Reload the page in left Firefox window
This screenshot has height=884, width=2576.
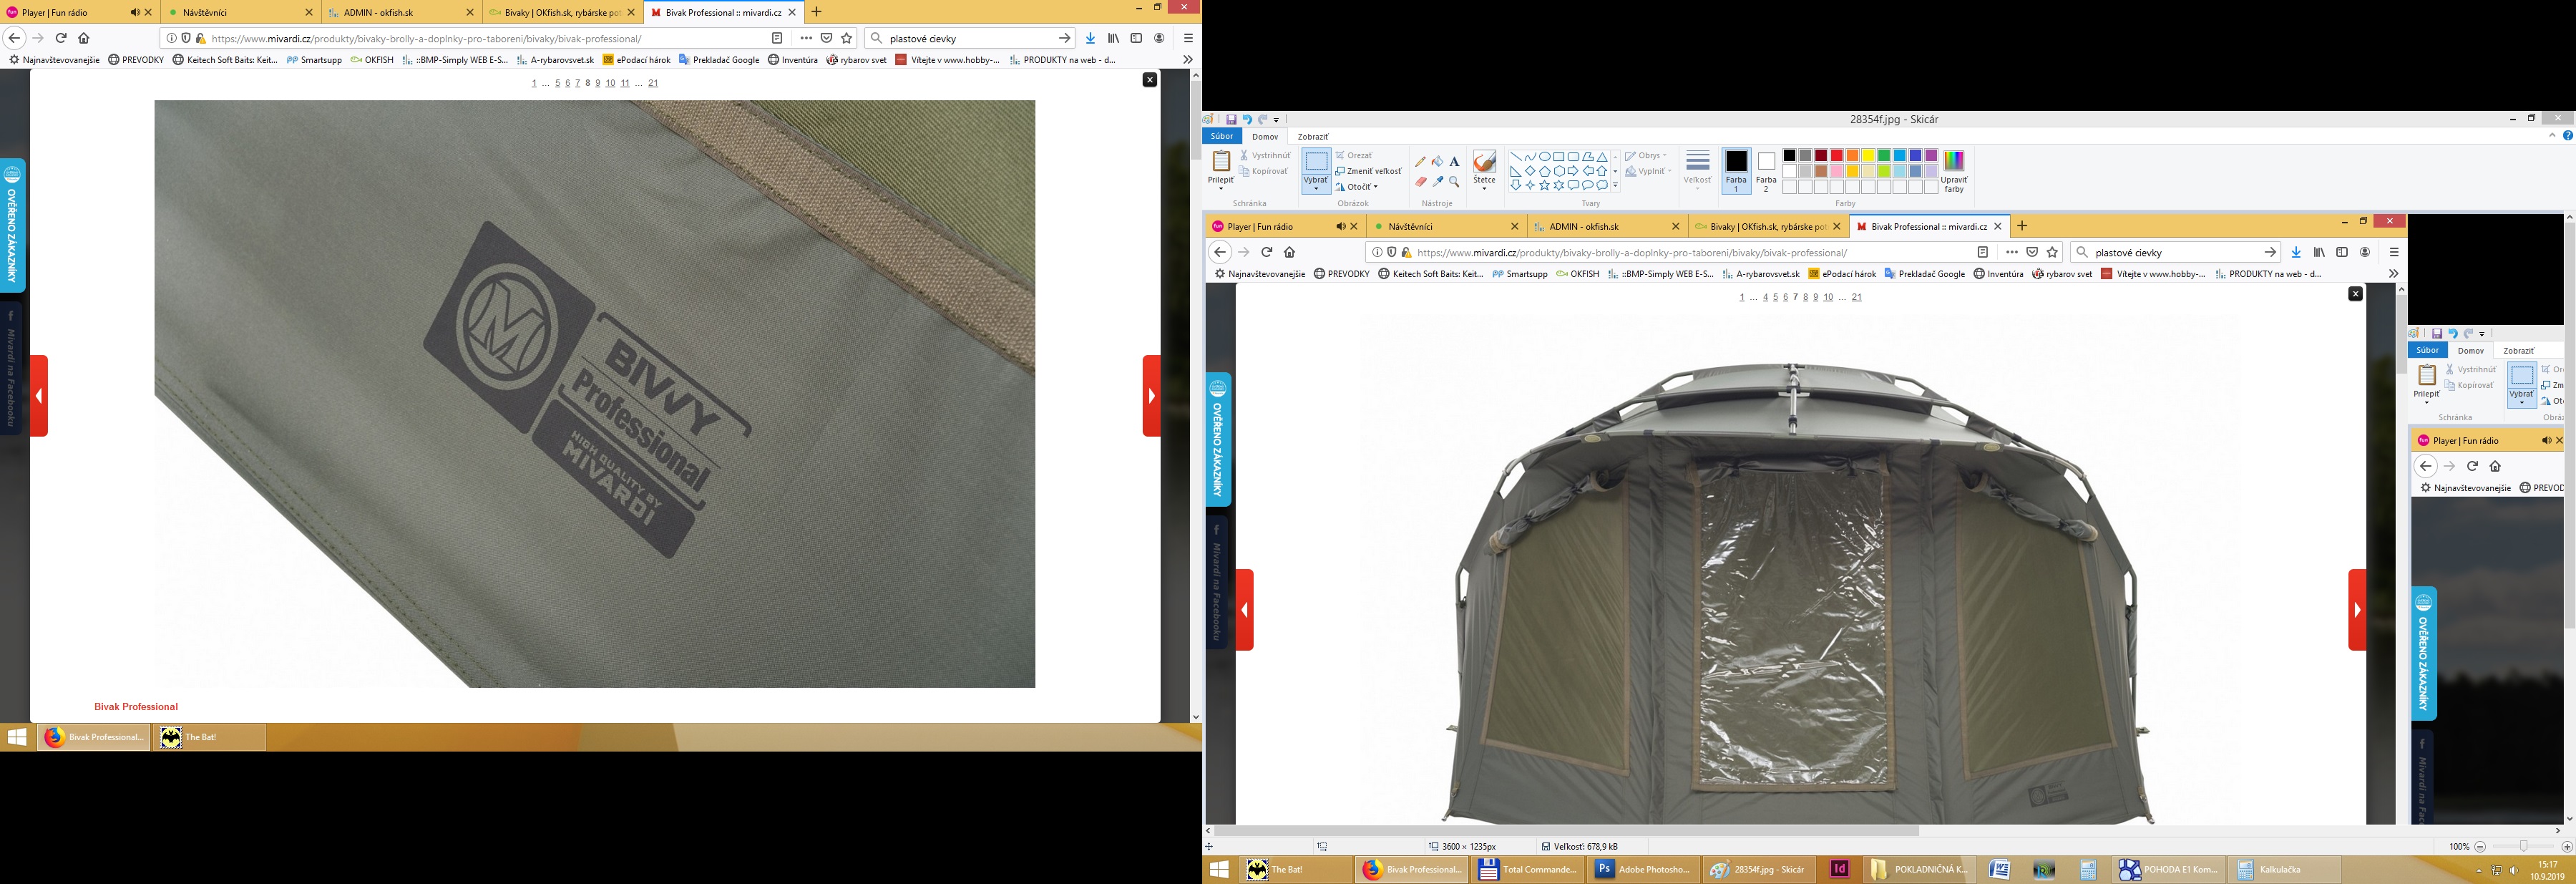tap(61, 38)
